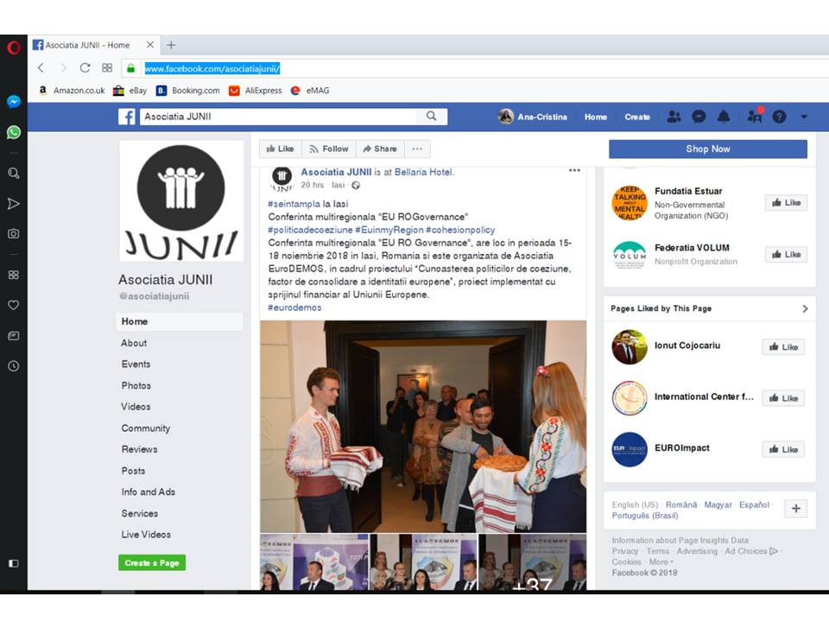Click the address bar URL

(212, 68)
